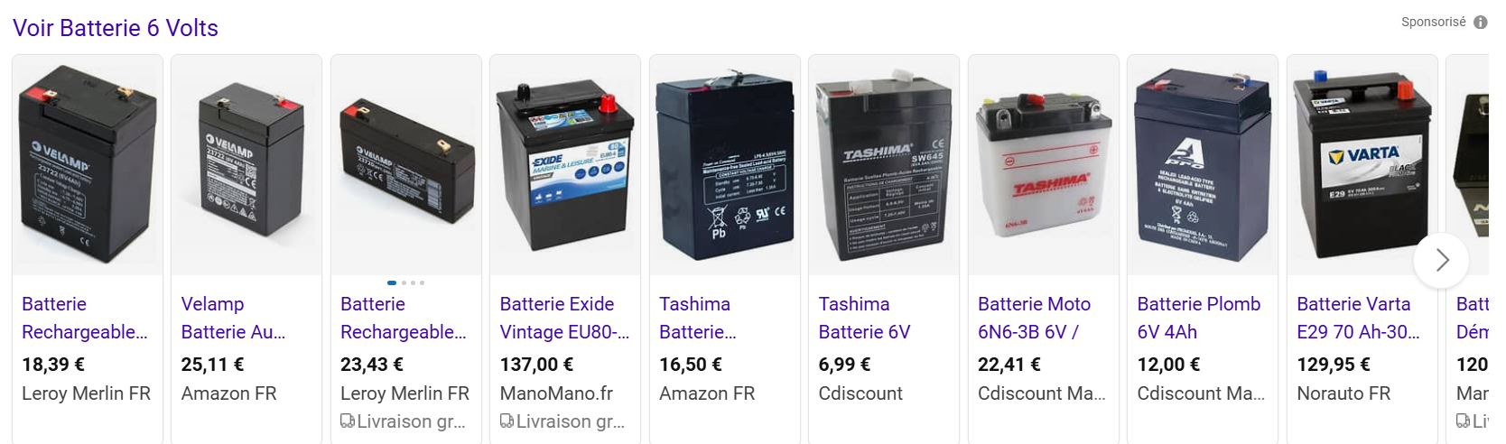Screen dimensions: 1506x444
Task: Open Batterie Exide Vintage EU80 link
Action: (x=564, y=318)
